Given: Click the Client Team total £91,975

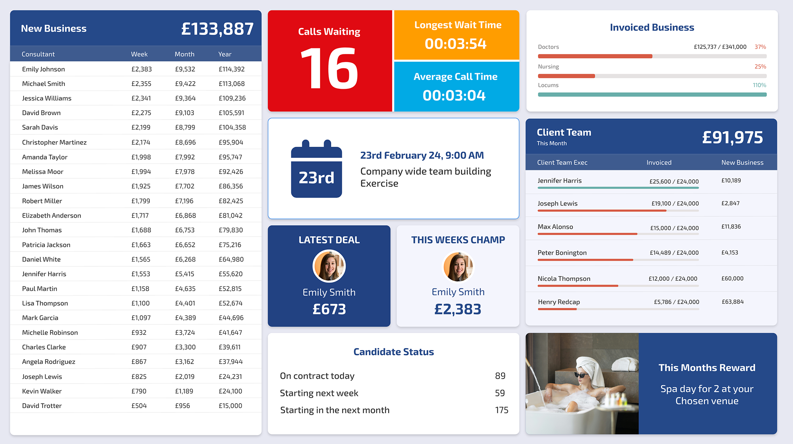Looking at the screenshot, I should pyautogui.click(x=732, y=137).
